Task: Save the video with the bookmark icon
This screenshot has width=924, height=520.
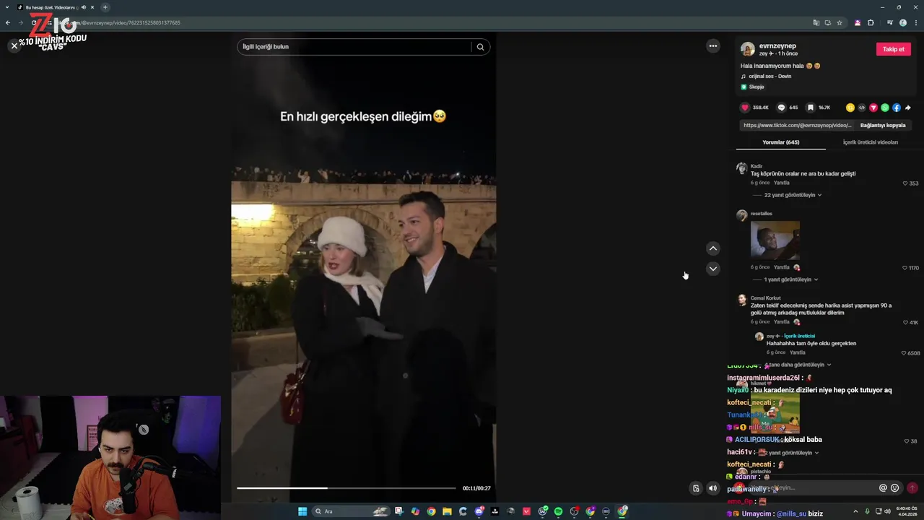Action: (x=811, y=108)
